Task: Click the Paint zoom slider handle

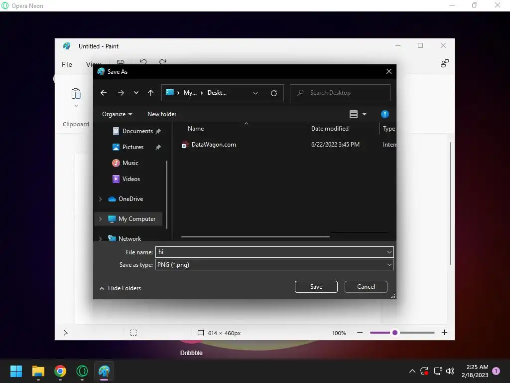Action: tap(395, 333)
